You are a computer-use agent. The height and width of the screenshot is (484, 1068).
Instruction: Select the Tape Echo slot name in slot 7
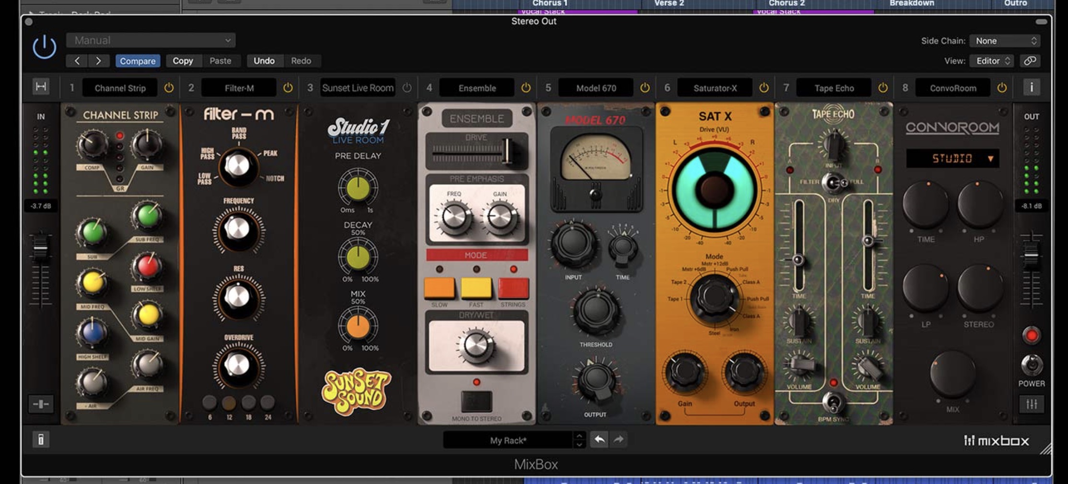click(834, 88)
